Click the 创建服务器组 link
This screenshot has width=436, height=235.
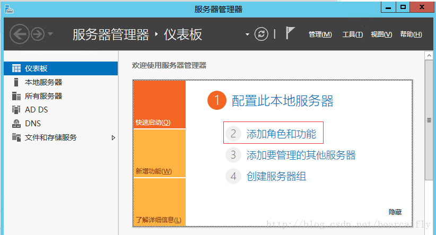coord(276,176)
